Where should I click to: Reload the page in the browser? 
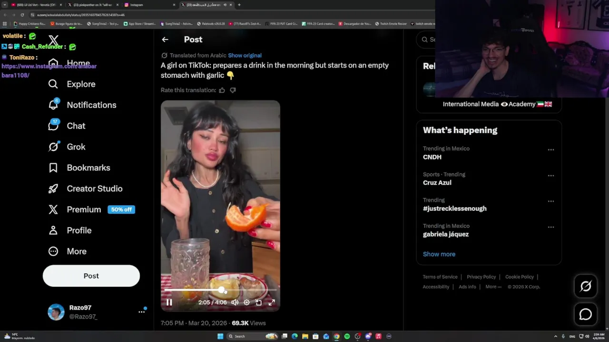click(22, 15)
